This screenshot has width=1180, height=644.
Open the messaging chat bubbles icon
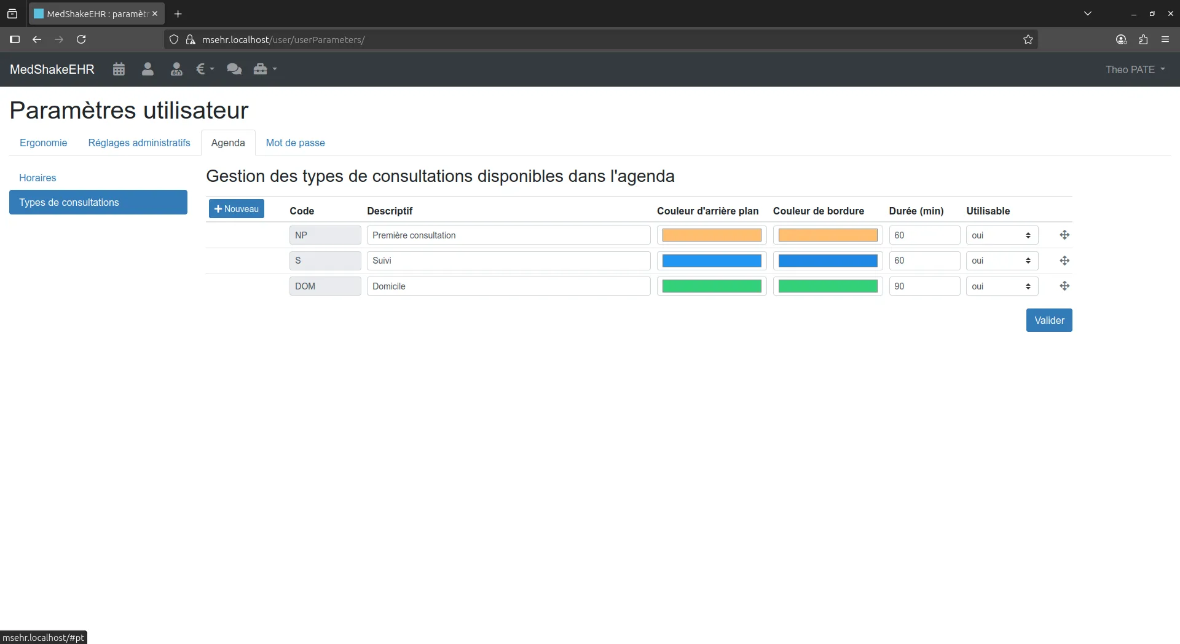[x=234, y=69]
